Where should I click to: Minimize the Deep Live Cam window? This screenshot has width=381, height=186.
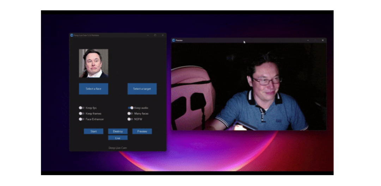147,35
